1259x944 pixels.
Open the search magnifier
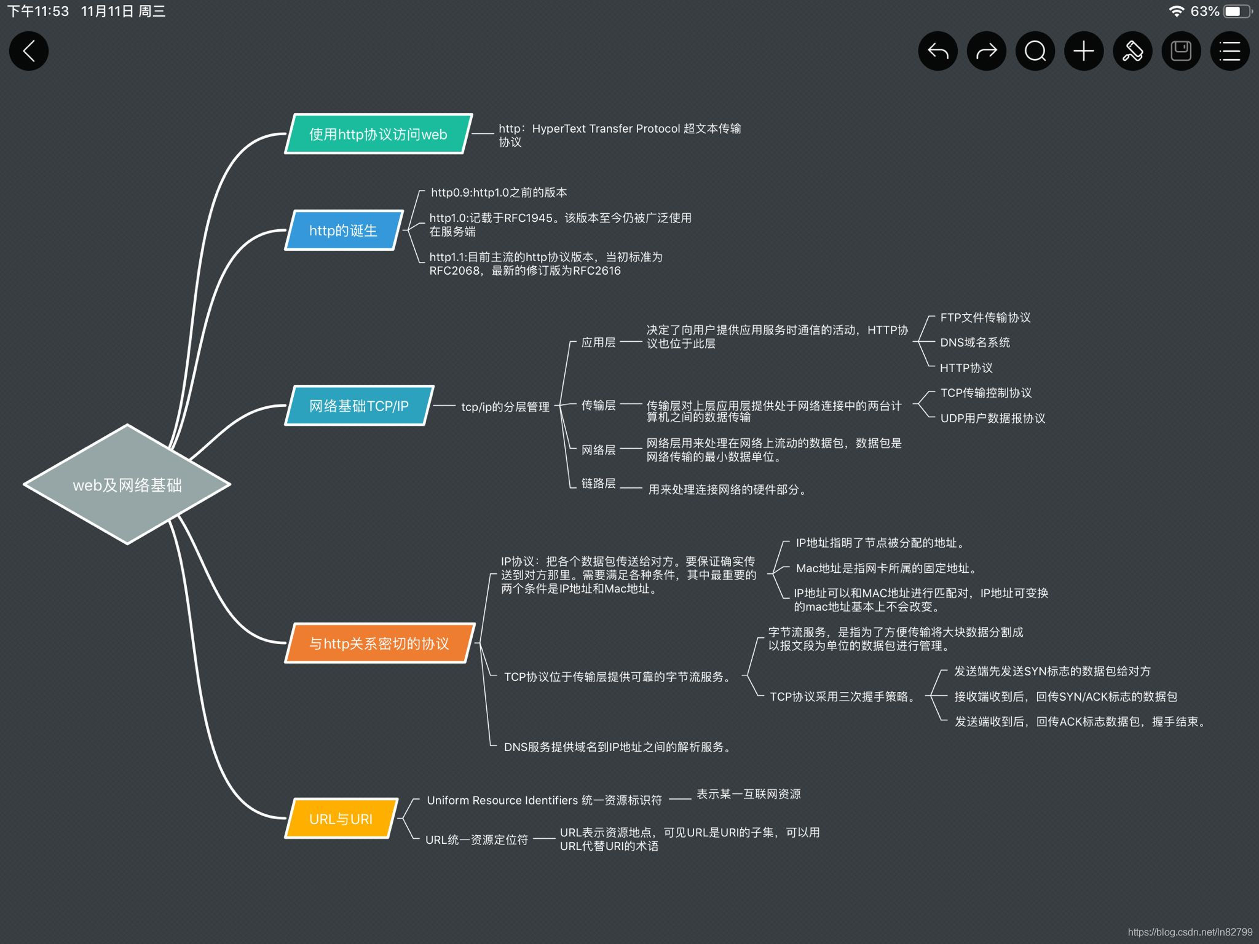(1035, 51)
